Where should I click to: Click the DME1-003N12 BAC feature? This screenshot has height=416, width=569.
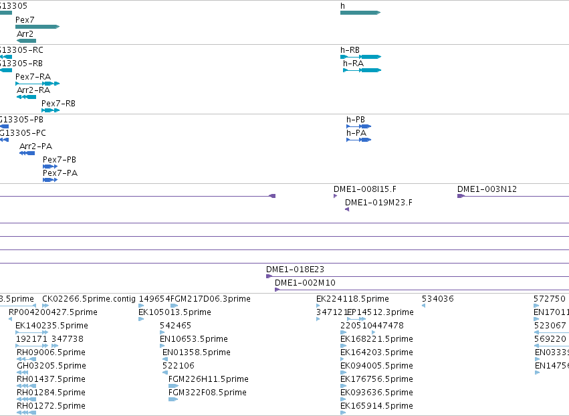(x=513, y=196)
